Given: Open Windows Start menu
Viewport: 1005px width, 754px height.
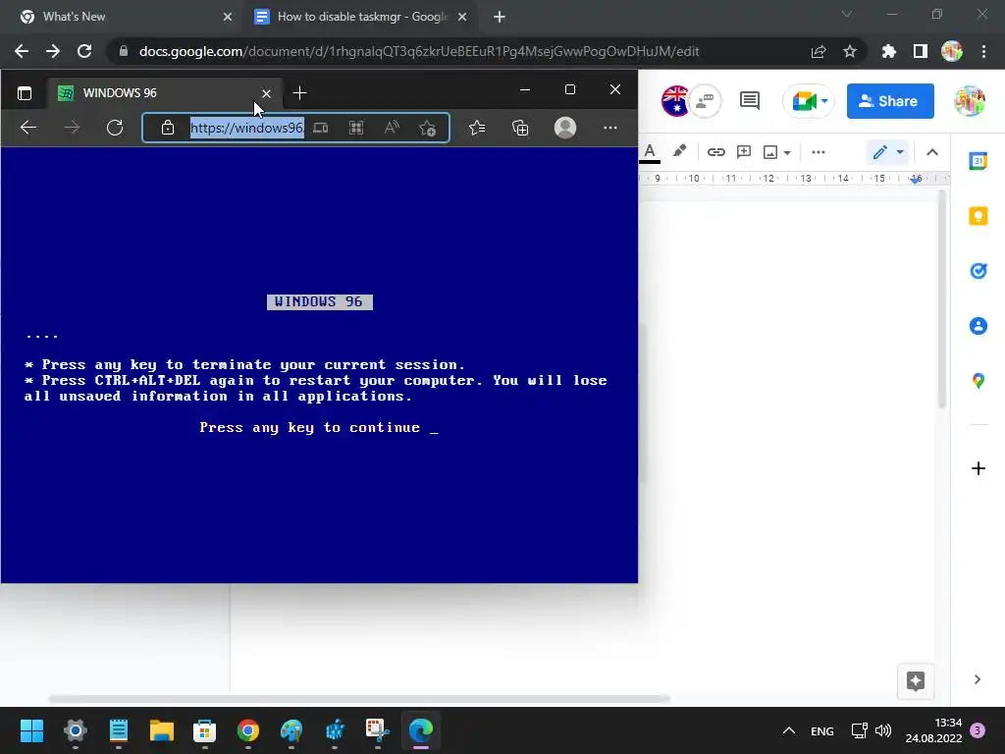Looking at the screenshot, I should [x=31, y=730].
